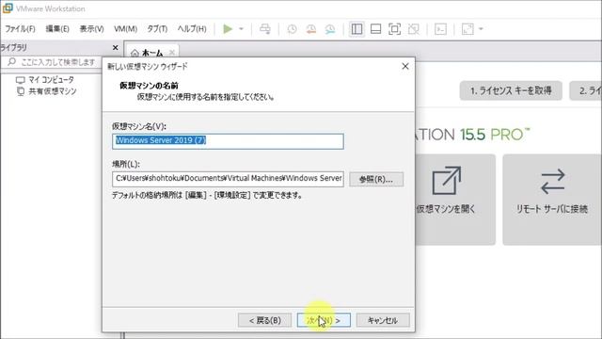Click the unity mode icon

pos(414,29)
